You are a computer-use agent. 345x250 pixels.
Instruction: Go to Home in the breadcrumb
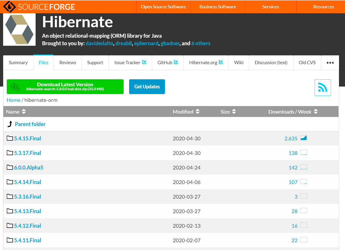click(x=14, y=100)
